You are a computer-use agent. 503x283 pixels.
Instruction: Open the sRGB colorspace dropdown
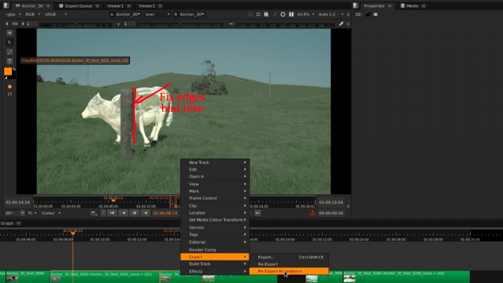(52, 14)
